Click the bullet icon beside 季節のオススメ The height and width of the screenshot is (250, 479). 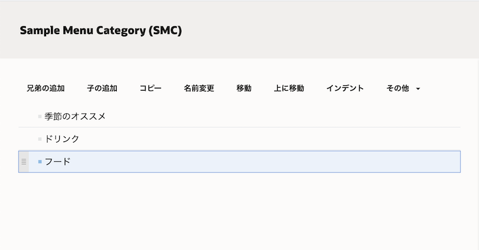point(40,117)
